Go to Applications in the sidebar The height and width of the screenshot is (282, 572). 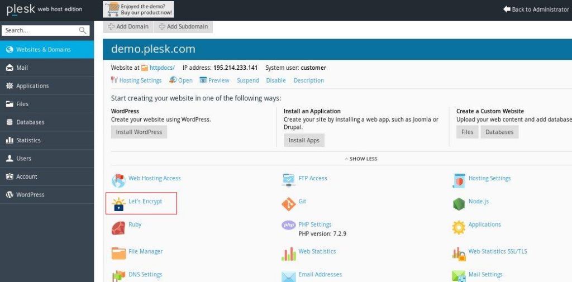47,86
